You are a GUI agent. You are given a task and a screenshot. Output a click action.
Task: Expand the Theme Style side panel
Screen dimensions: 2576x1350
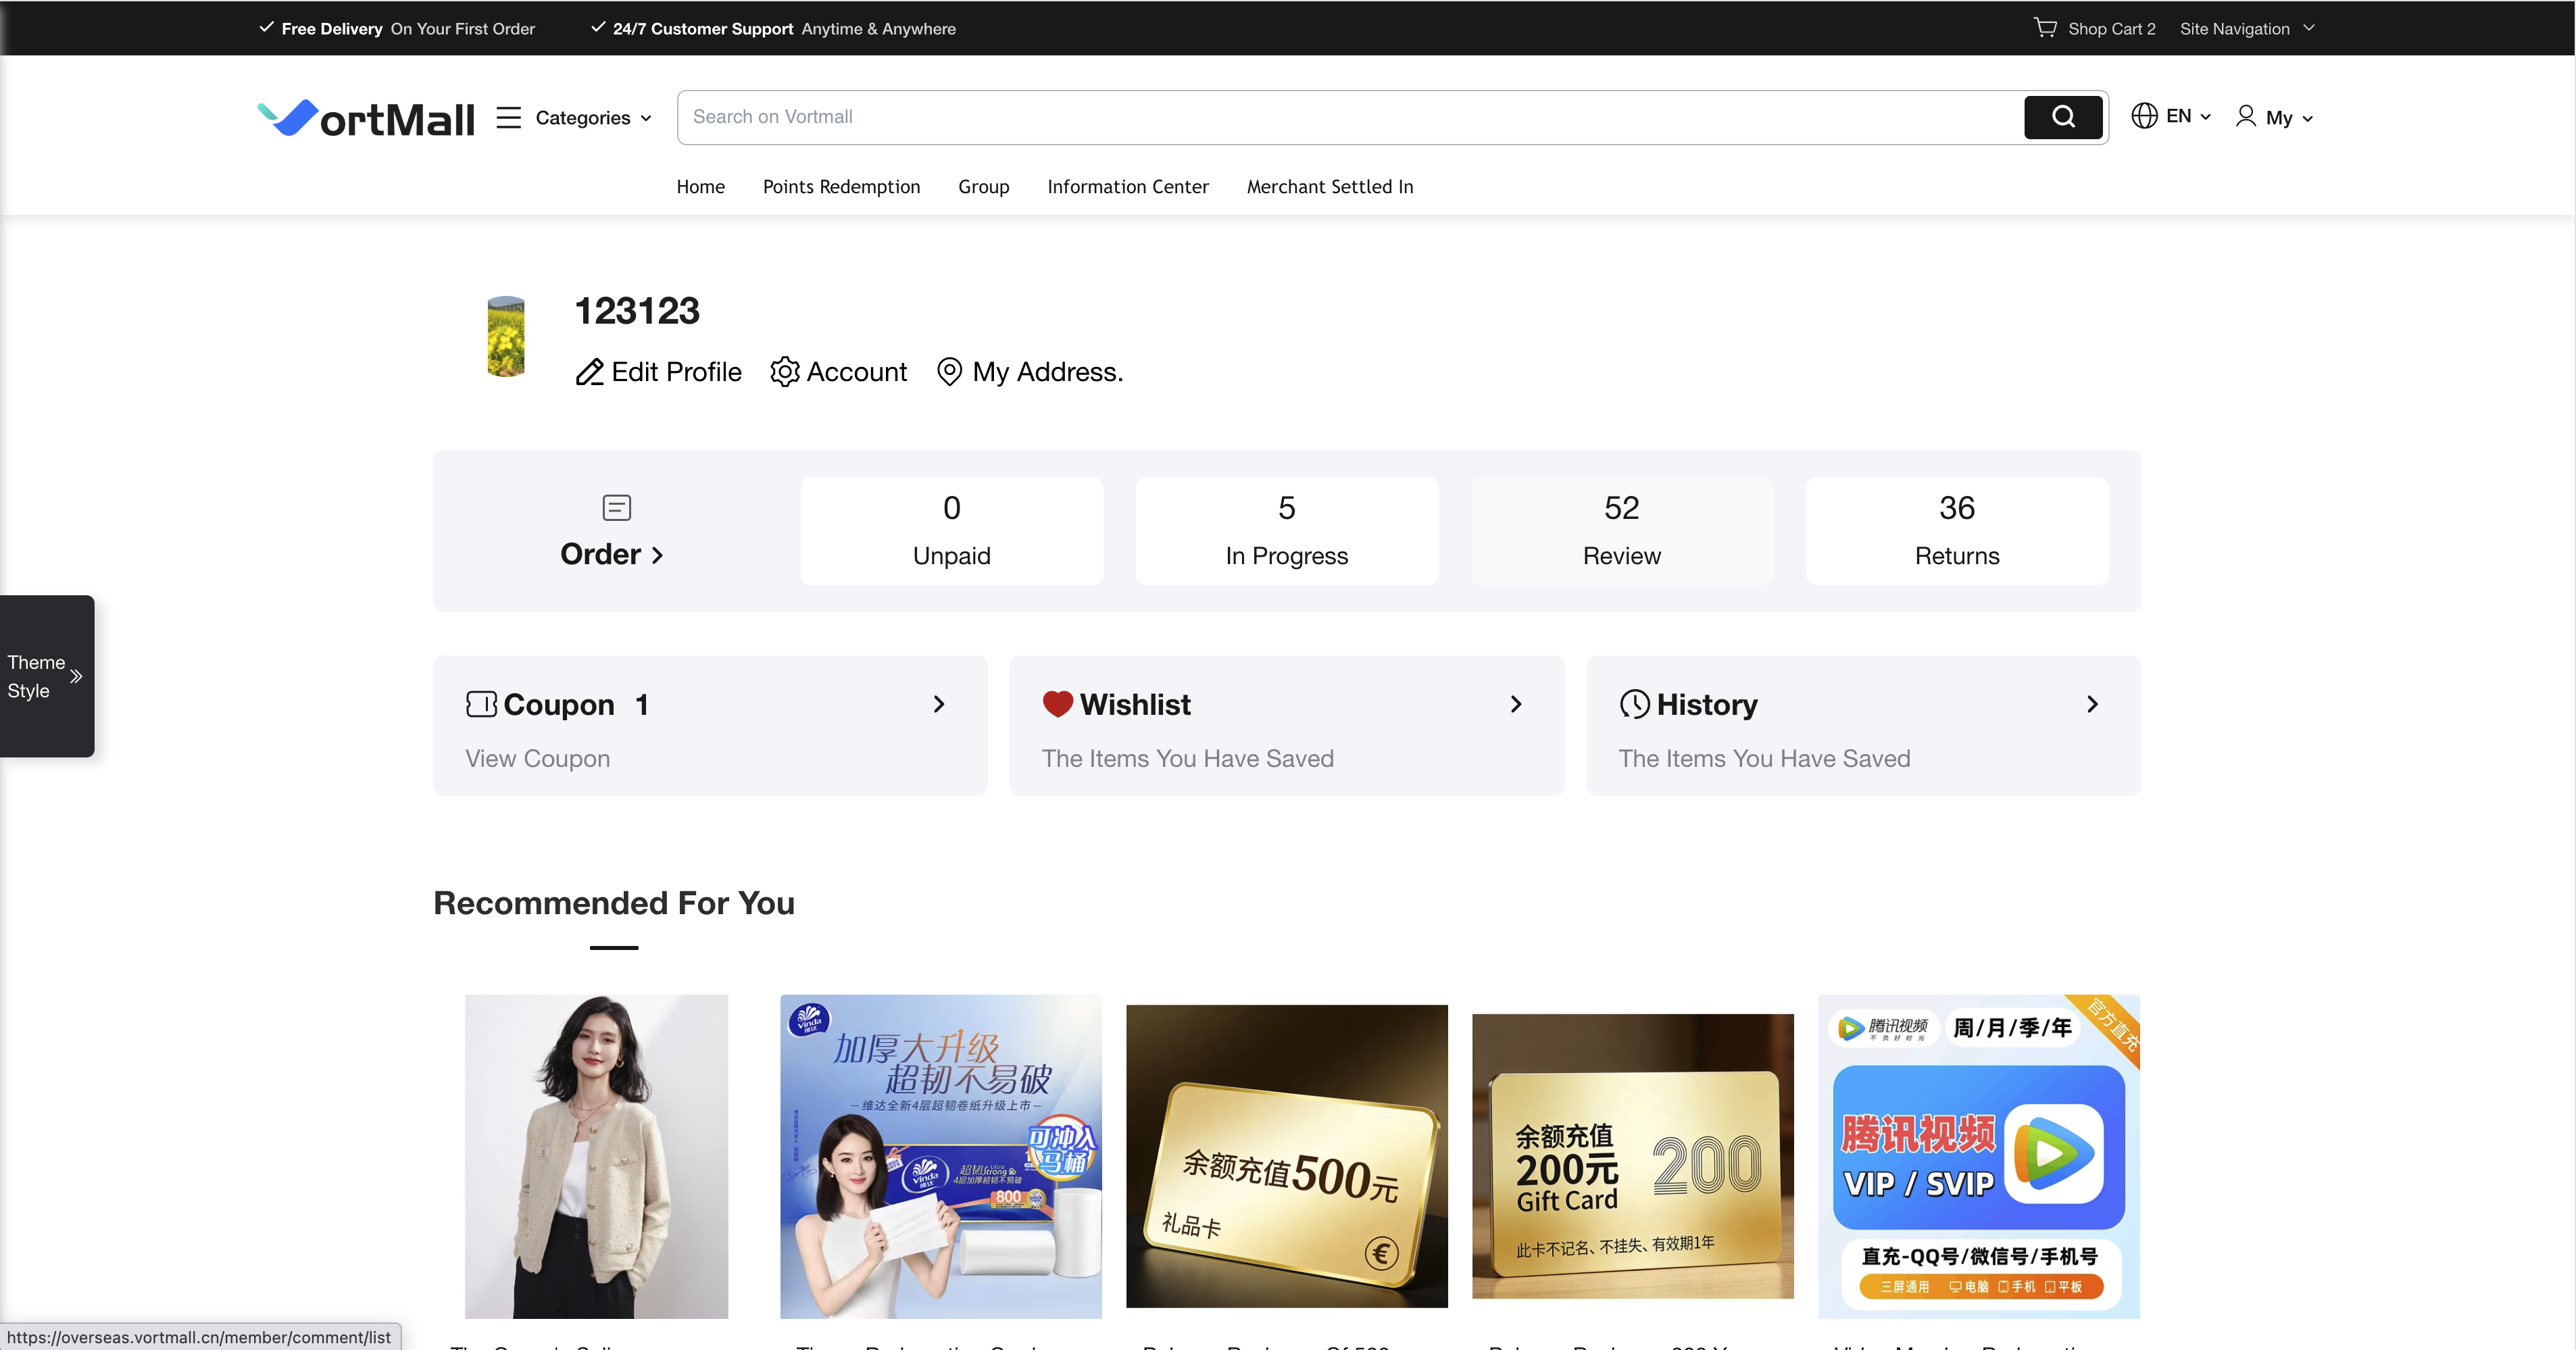point(46,676)
